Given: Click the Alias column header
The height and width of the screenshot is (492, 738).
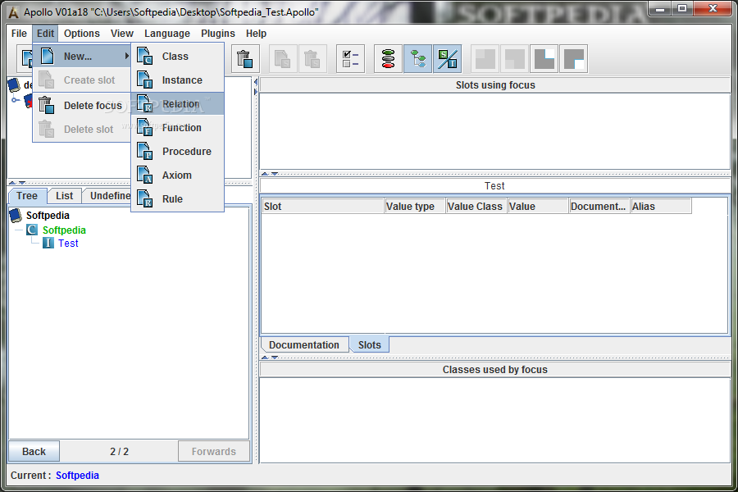Looking at the screenshot, I should (x=661, y=206).
